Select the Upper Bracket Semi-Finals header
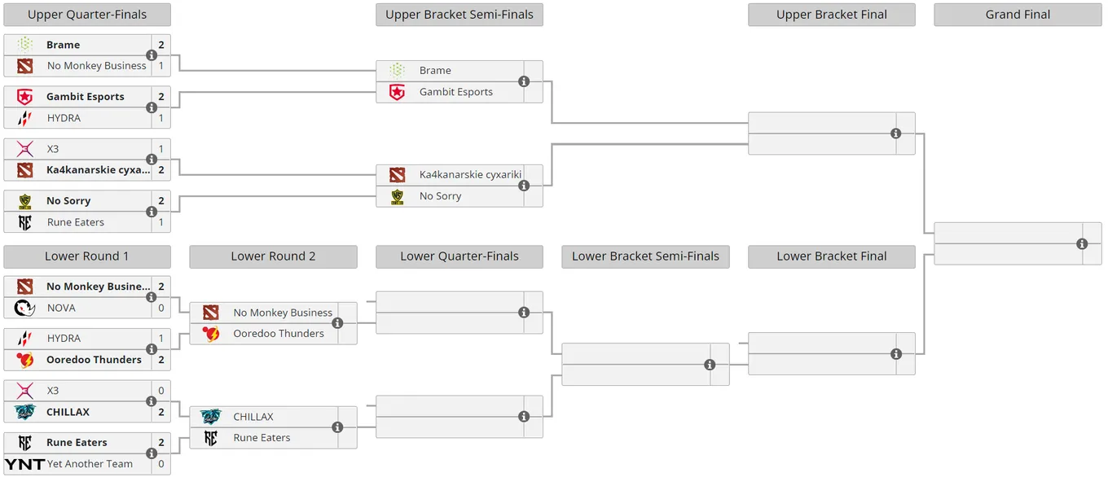This screenshot has width=1108, height=477. [x=459, y=15]
